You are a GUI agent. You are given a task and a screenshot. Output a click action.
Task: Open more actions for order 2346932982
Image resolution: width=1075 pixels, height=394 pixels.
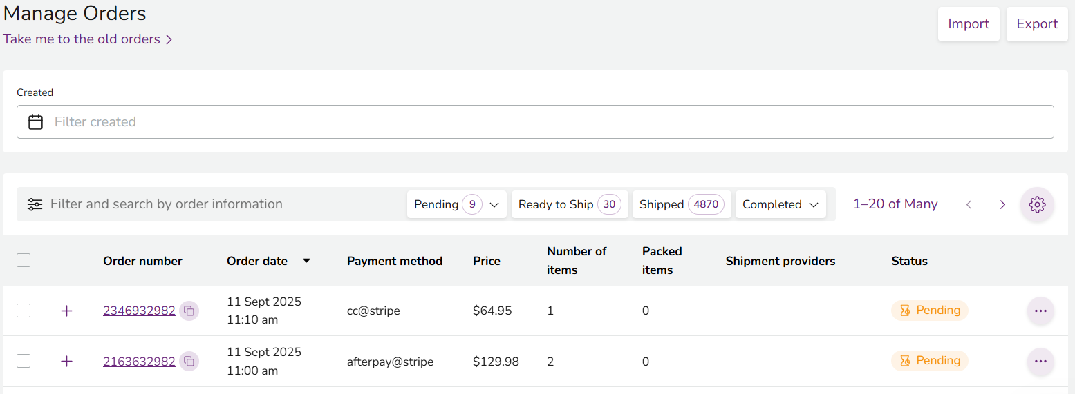(x=1040, y=311)
